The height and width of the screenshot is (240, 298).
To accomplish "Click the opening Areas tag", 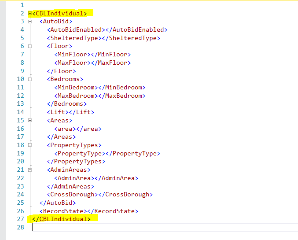I will (x=59, y=120).
